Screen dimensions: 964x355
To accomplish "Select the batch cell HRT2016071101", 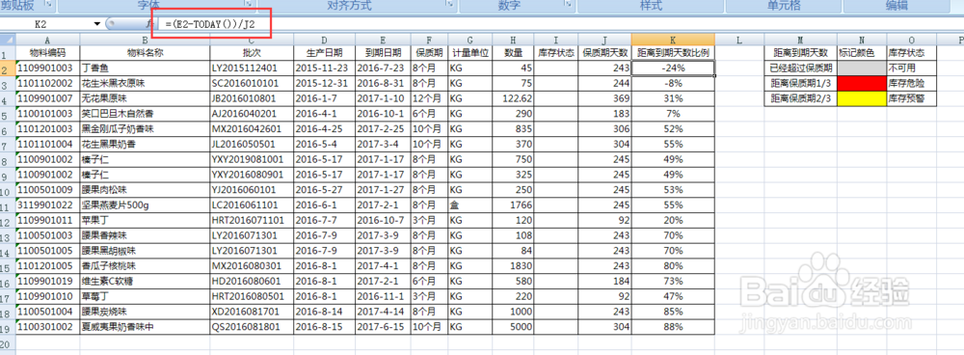I will point(252,221).
